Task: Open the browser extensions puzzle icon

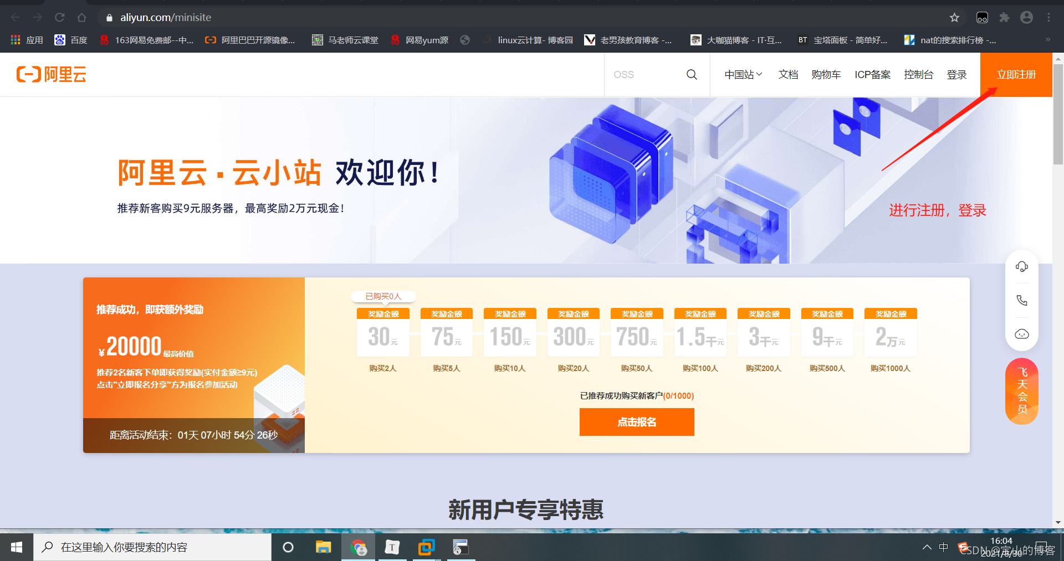Action: 1004,18
